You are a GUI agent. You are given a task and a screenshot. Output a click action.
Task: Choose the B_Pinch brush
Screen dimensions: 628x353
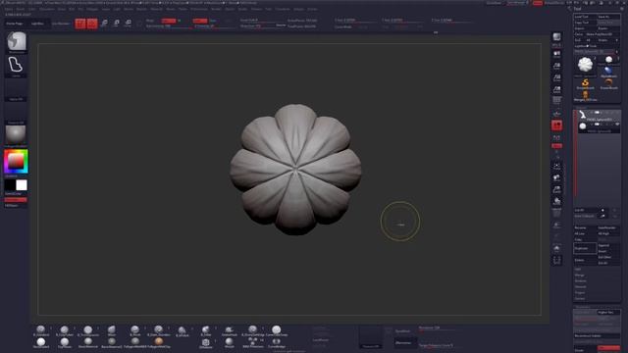[x=135, y=330]
